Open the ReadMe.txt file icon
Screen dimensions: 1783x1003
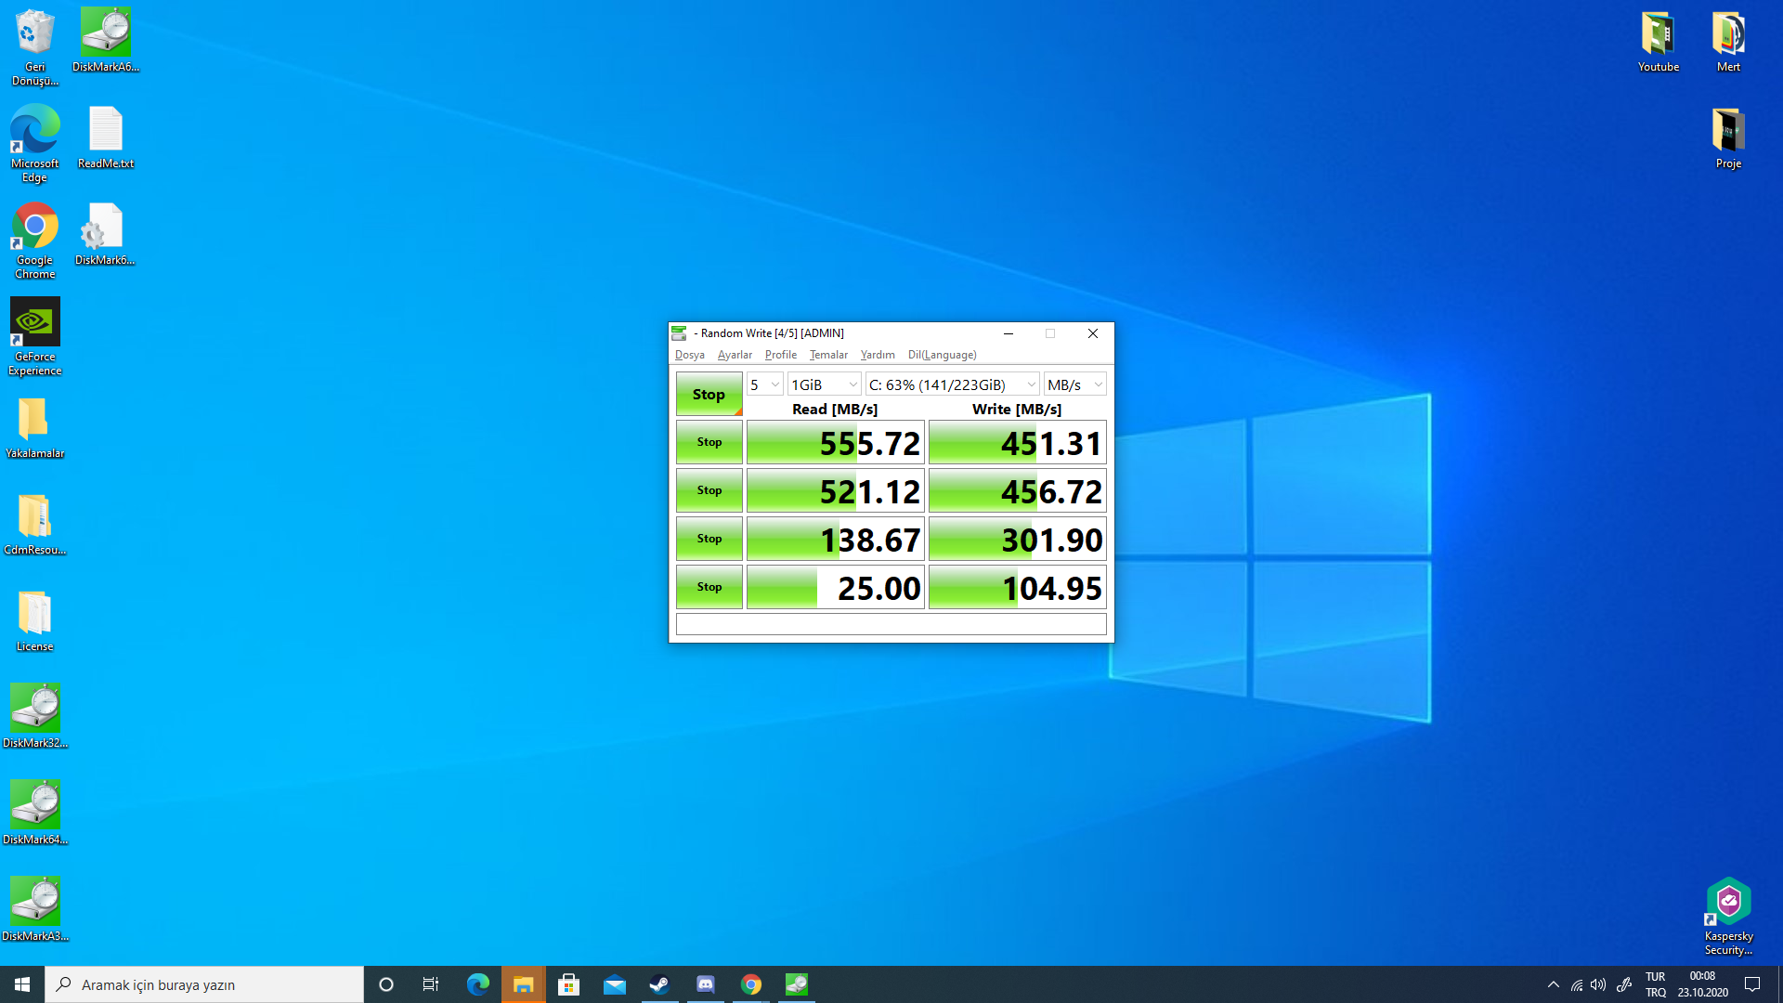[x=106, y=137]
